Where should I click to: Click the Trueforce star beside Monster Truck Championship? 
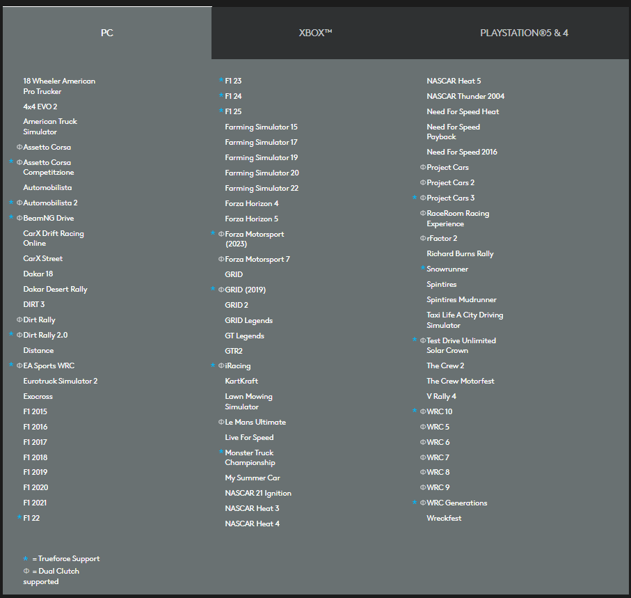point(221,453)
